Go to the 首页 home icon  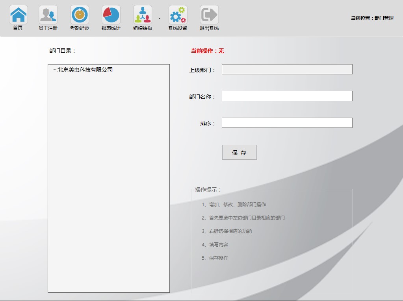click(18, 15)
